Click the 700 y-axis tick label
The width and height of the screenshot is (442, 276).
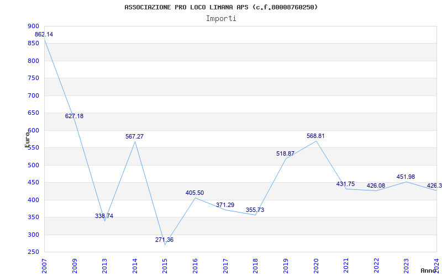[x=33, y=95]
